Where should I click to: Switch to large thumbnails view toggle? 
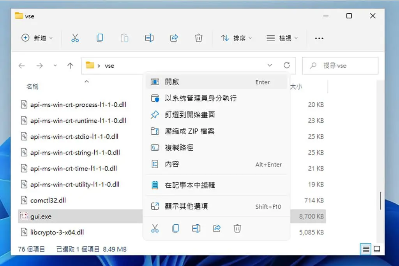[377, 249]
